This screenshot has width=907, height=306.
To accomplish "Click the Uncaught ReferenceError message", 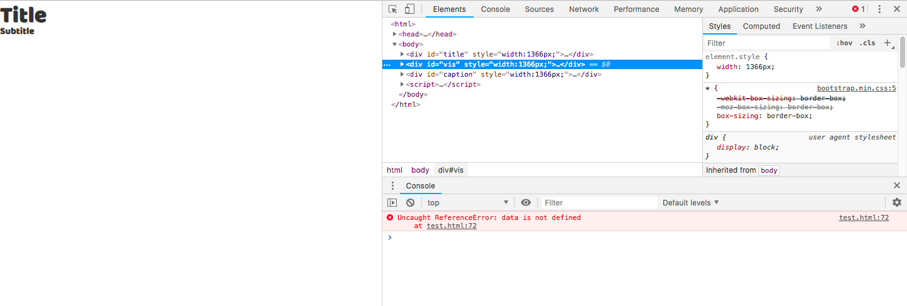I will click(x=489, y=217).
